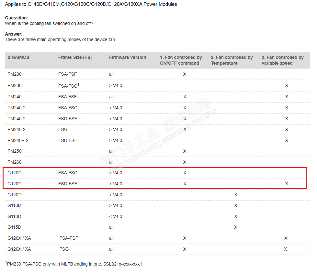Click variable speed X in PM240P-2 row
This screenshot has width=317, height=273.
pos(287,140)
